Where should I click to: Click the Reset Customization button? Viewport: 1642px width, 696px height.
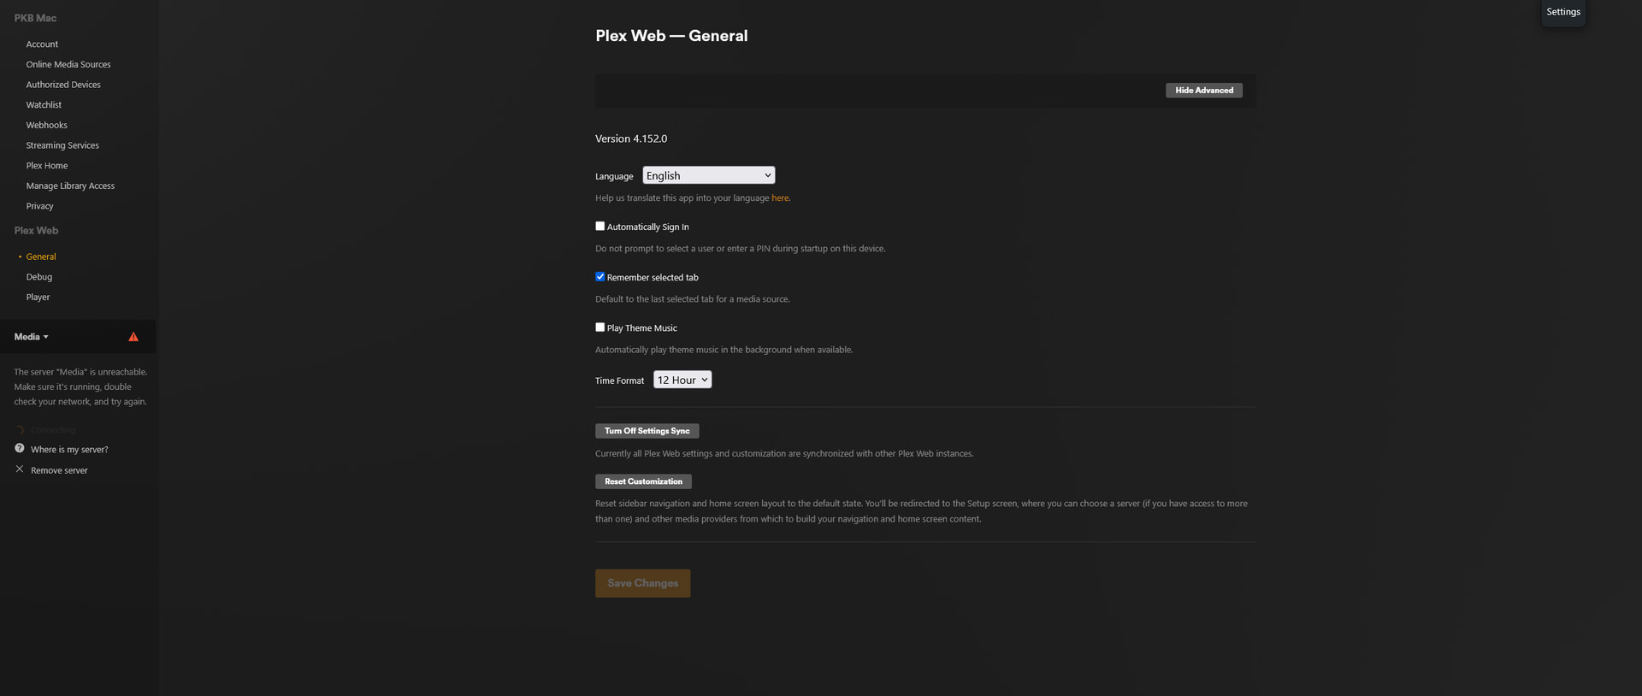pos(643,481)
